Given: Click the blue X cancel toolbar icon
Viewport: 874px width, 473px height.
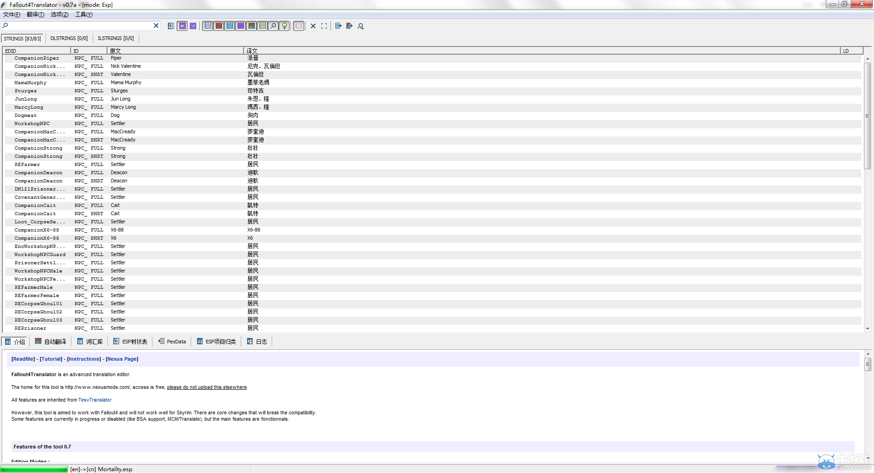Looking at the screenshot, I should [x=313, y=26].
